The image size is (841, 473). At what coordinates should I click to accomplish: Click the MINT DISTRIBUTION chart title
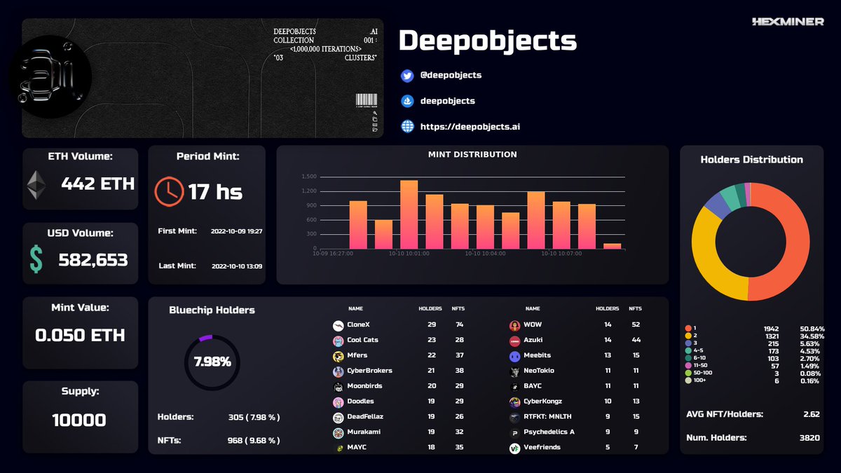pos(472,155)
